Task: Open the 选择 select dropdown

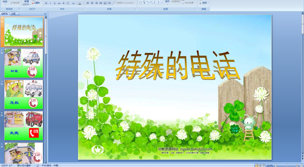Action: click(x=204, y=3)
